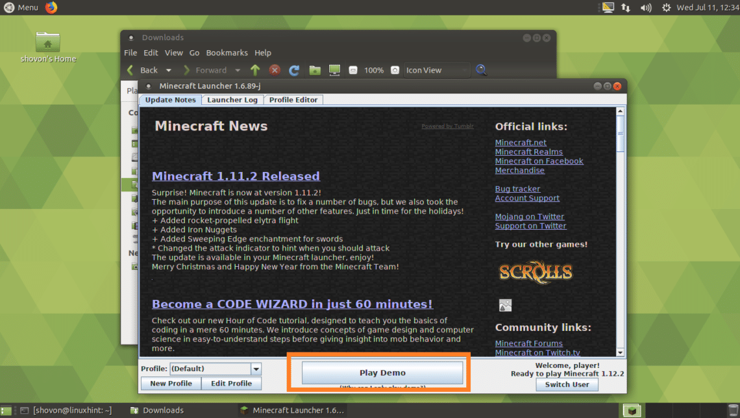
Task: Click the Edit Profile button
Action: point(231,384)
